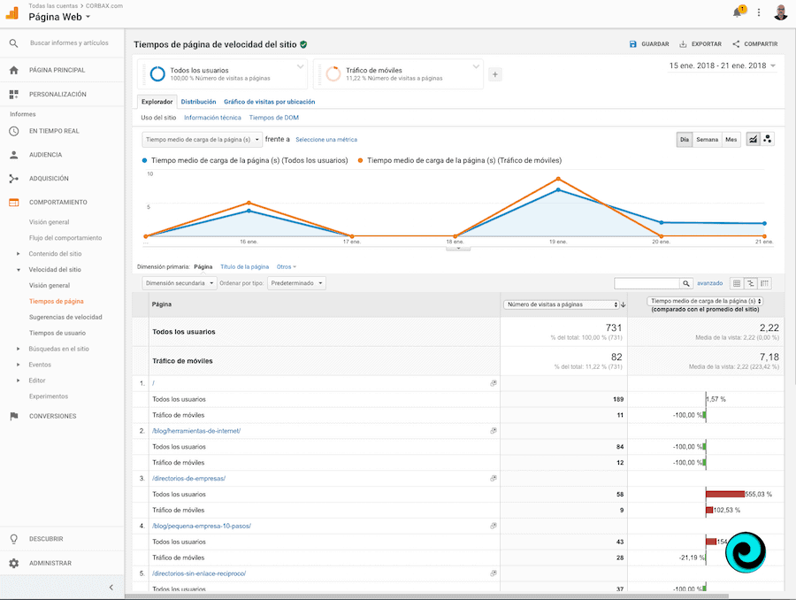The height and width of the screenshot is (600, 796).
Task: Focus the Buscar informes y artículos field
Action: click(70, 43)
